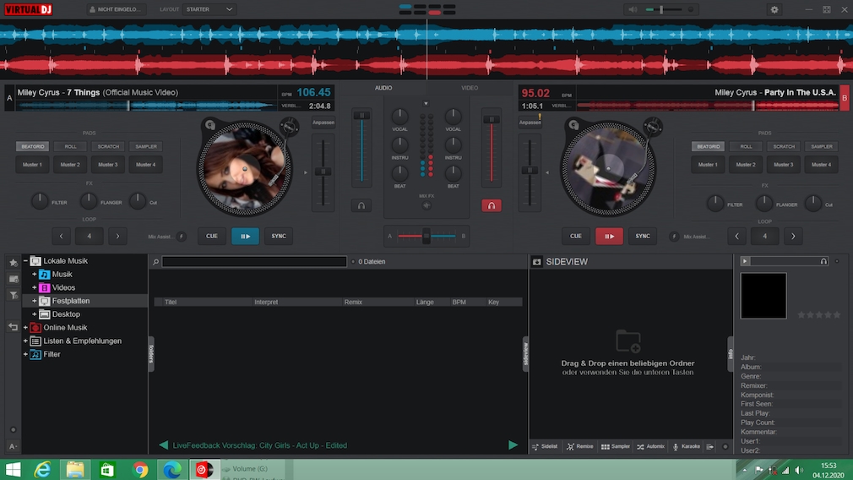The width and height of the screenshot is (853, 480).
Task: Toggle SYNC on deck B
Action: tap(643, 236)
